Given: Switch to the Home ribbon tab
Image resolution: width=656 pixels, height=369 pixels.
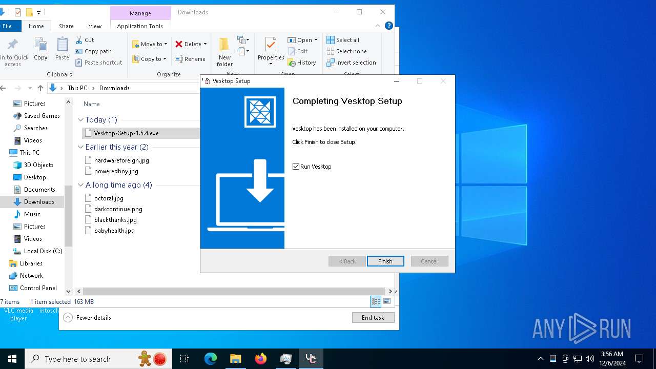Looking at the screenshot, I should 36,26.
